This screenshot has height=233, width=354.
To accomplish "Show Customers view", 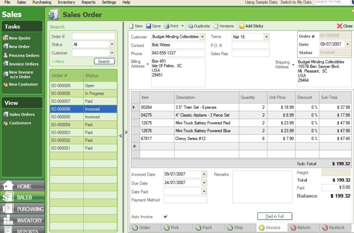I will (x=17, y=123).
